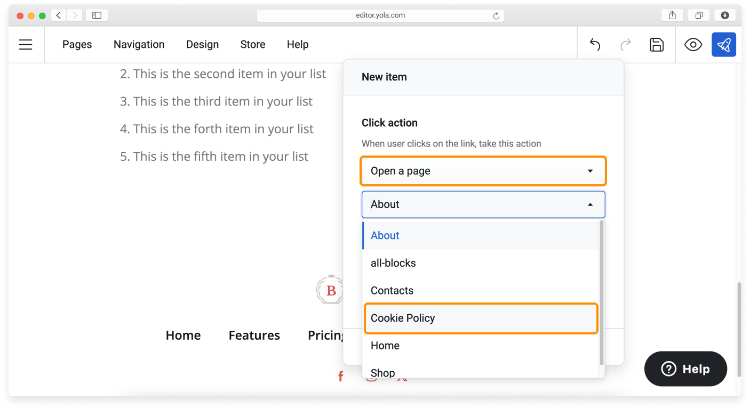
Task: Click the redo arrow icon
Action: (626, 45)
